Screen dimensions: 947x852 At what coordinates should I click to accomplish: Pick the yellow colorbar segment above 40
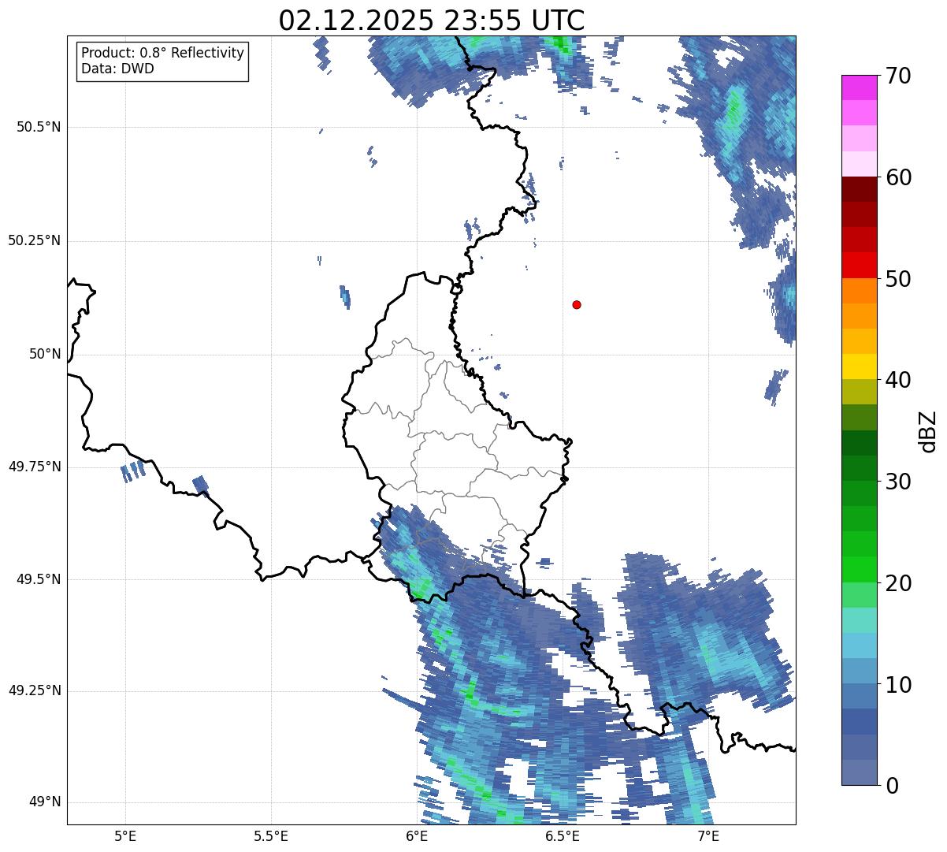pos(859,366)
